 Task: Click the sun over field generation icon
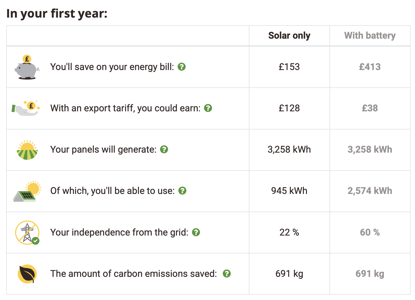point(27,150)
